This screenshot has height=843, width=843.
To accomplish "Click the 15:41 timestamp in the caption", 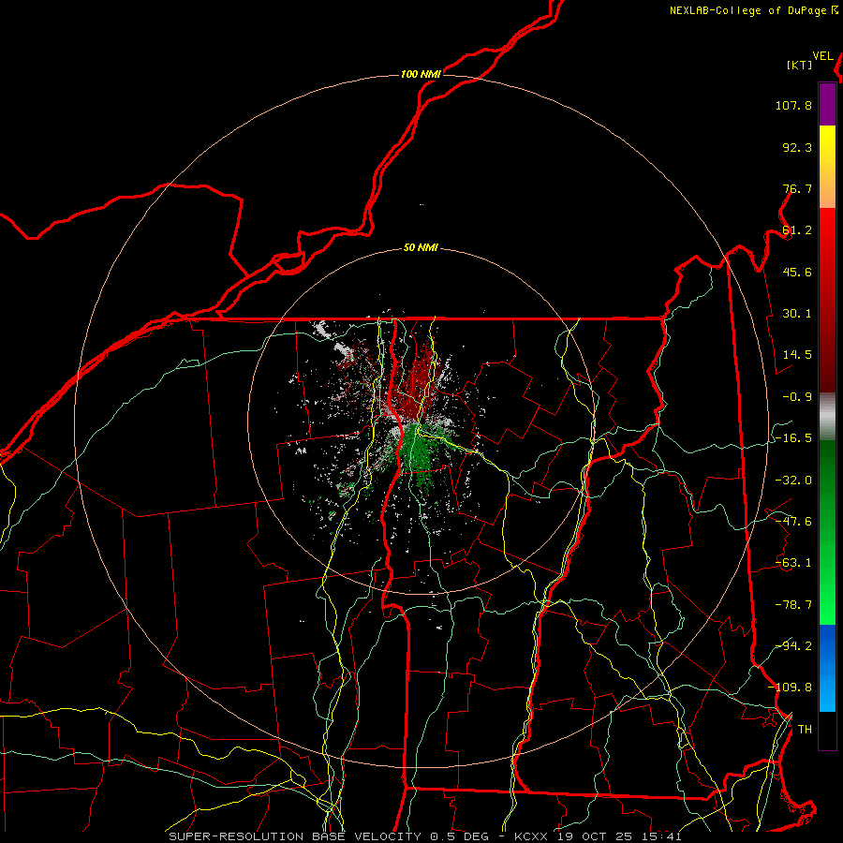I will tap(662, 836).
